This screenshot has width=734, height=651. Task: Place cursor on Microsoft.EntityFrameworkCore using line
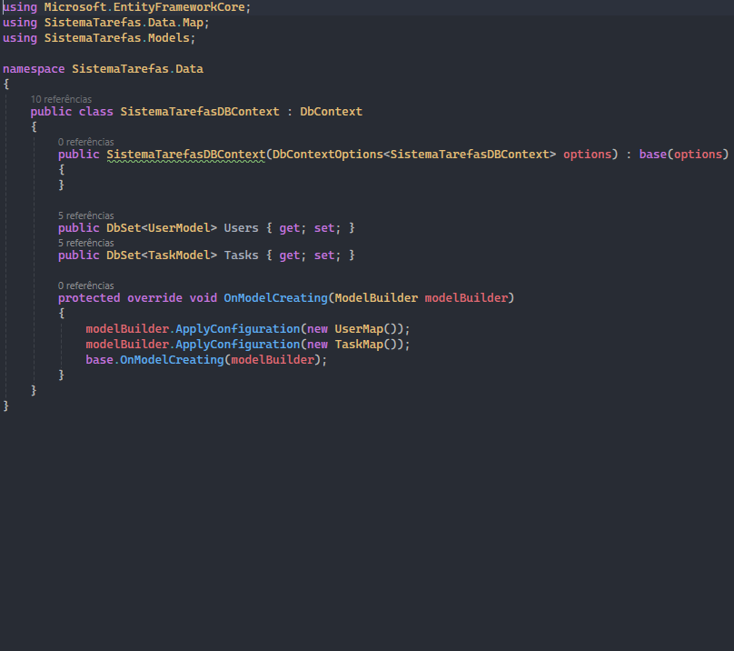[145, 7]
